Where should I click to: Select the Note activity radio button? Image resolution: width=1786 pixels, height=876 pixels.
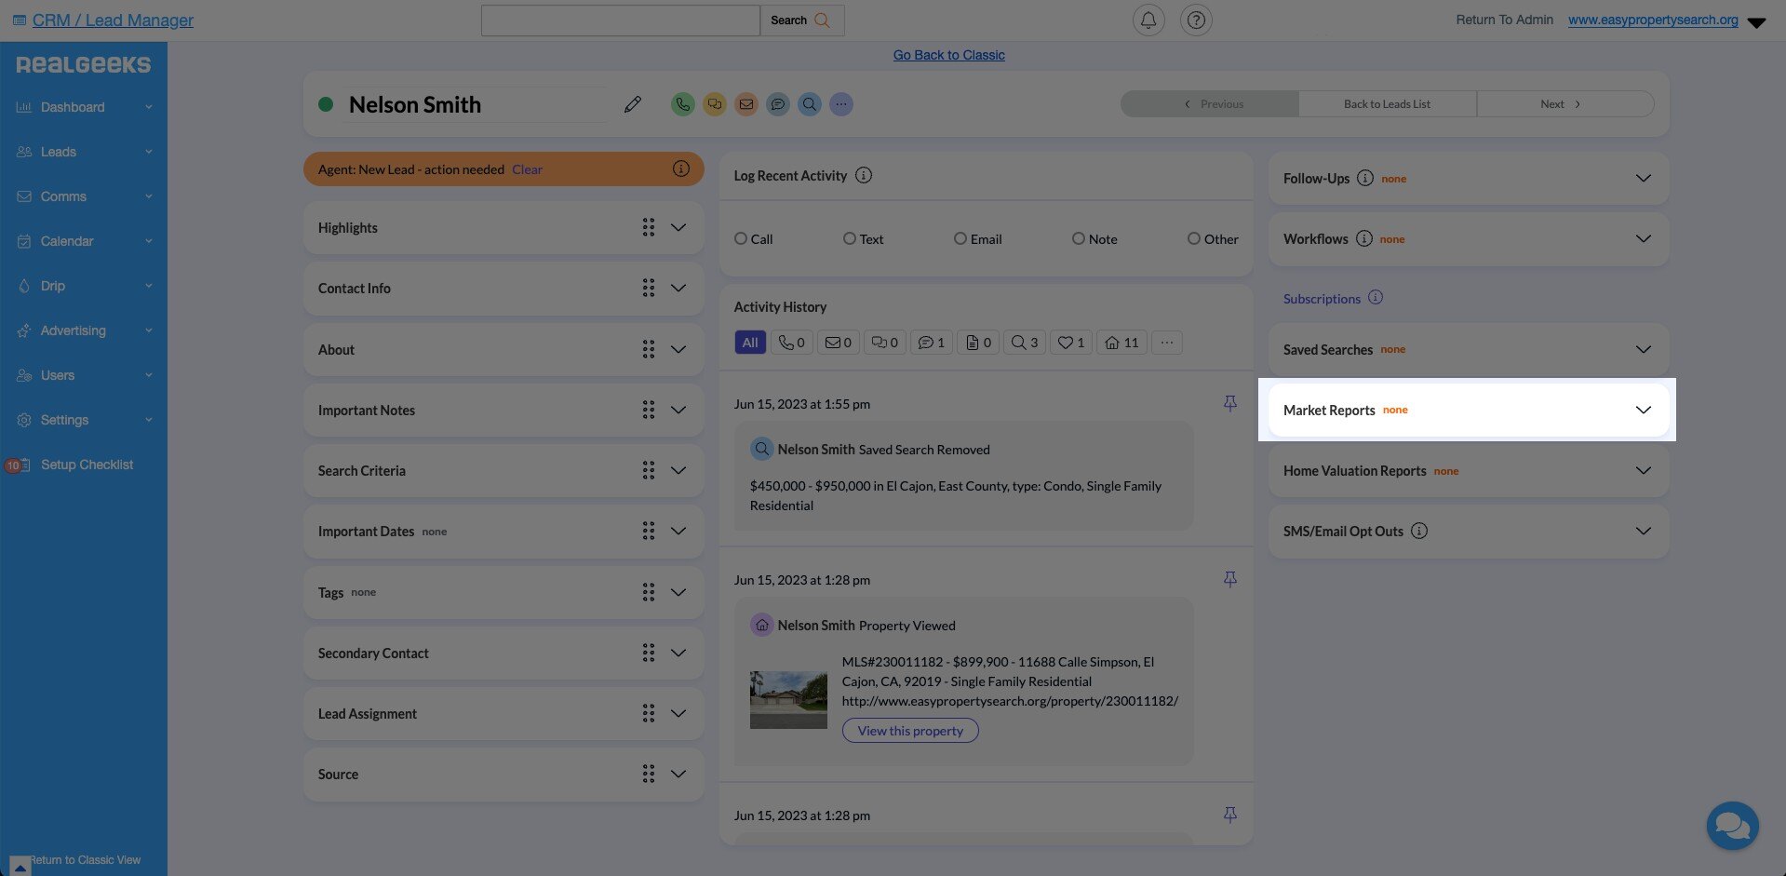click(x=1079, y=238)
